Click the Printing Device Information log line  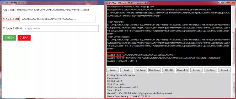tap(121, 75)
